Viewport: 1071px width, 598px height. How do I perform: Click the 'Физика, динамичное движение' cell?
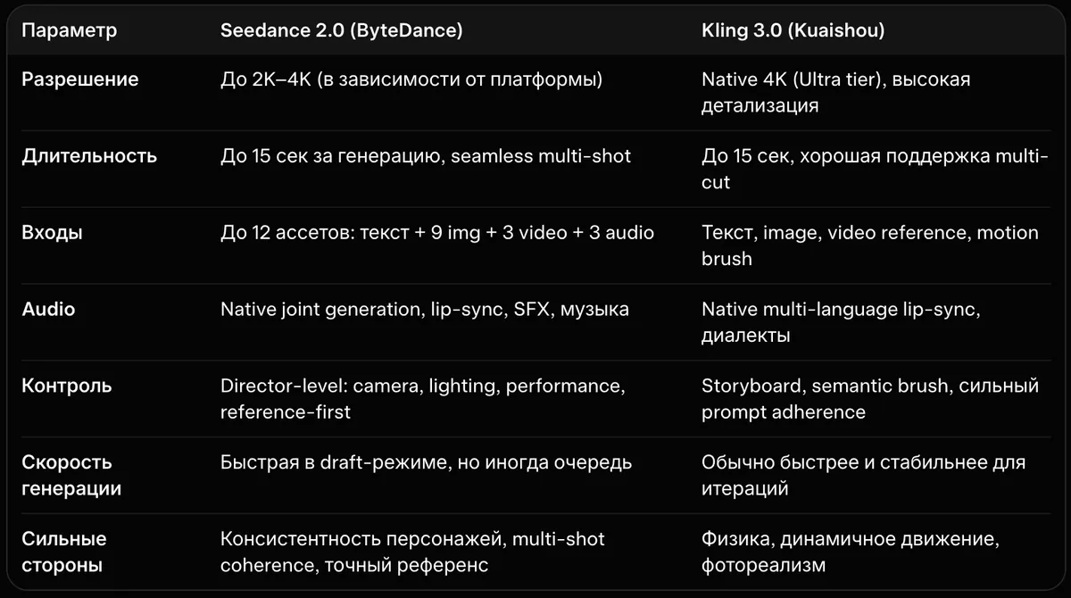coord(851,552)
